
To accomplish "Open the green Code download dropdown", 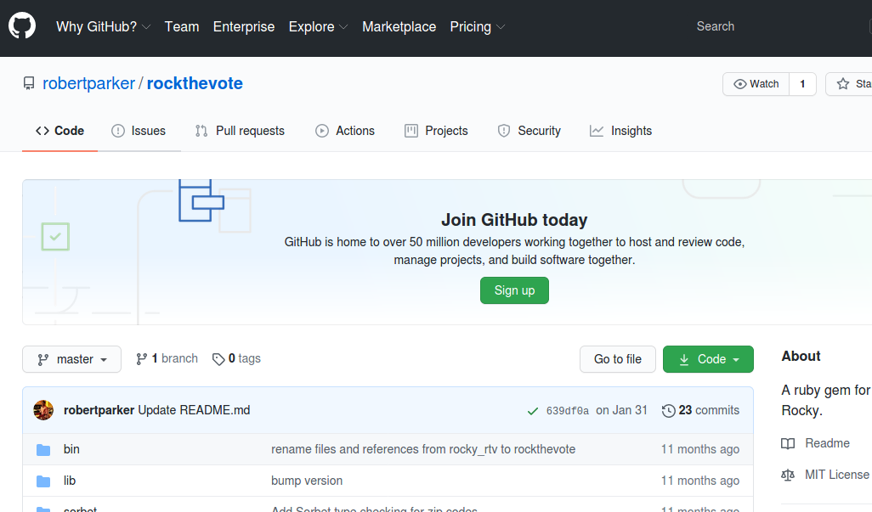I will [708, 359].
